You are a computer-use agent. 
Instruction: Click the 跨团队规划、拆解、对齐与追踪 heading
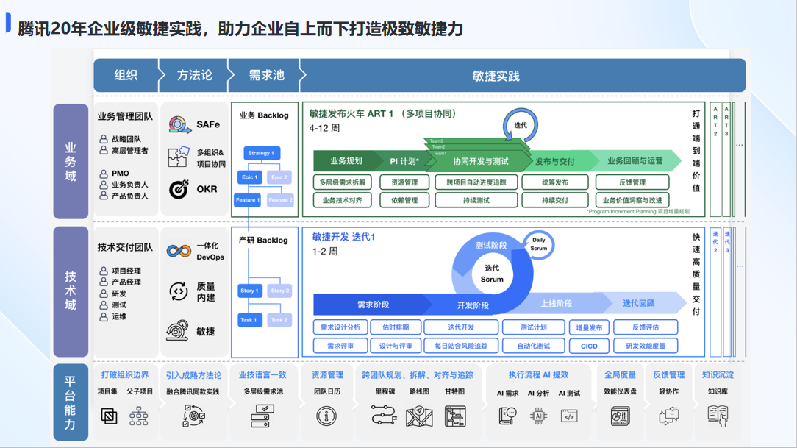[418, 374]
